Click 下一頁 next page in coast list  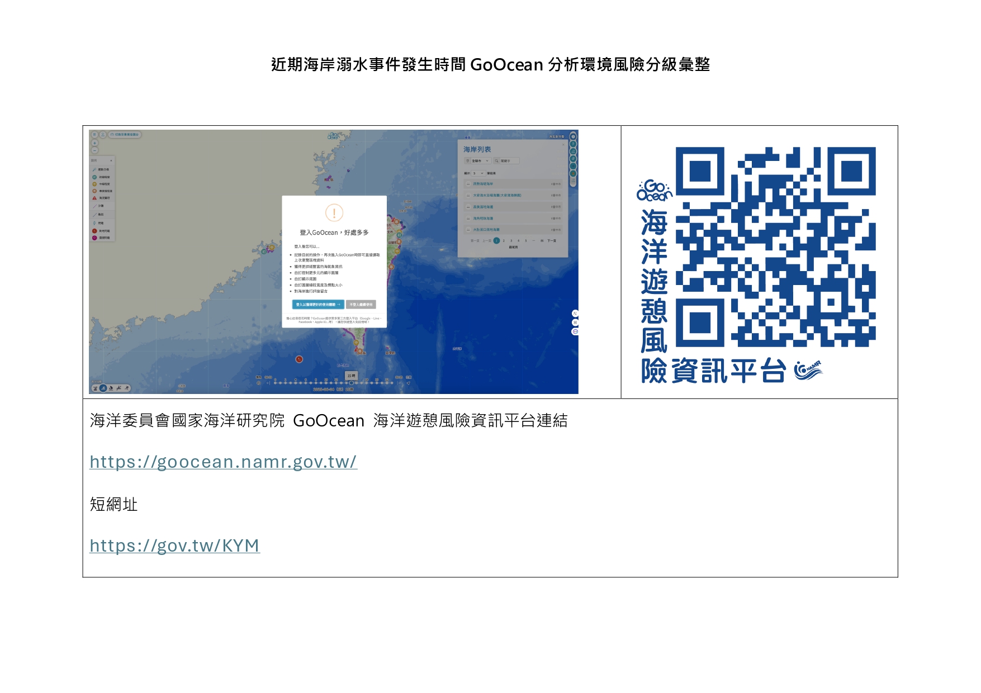[x=551, y=241]
